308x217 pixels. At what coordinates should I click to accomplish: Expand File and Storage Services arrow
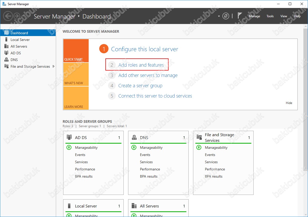coord(53,66)
